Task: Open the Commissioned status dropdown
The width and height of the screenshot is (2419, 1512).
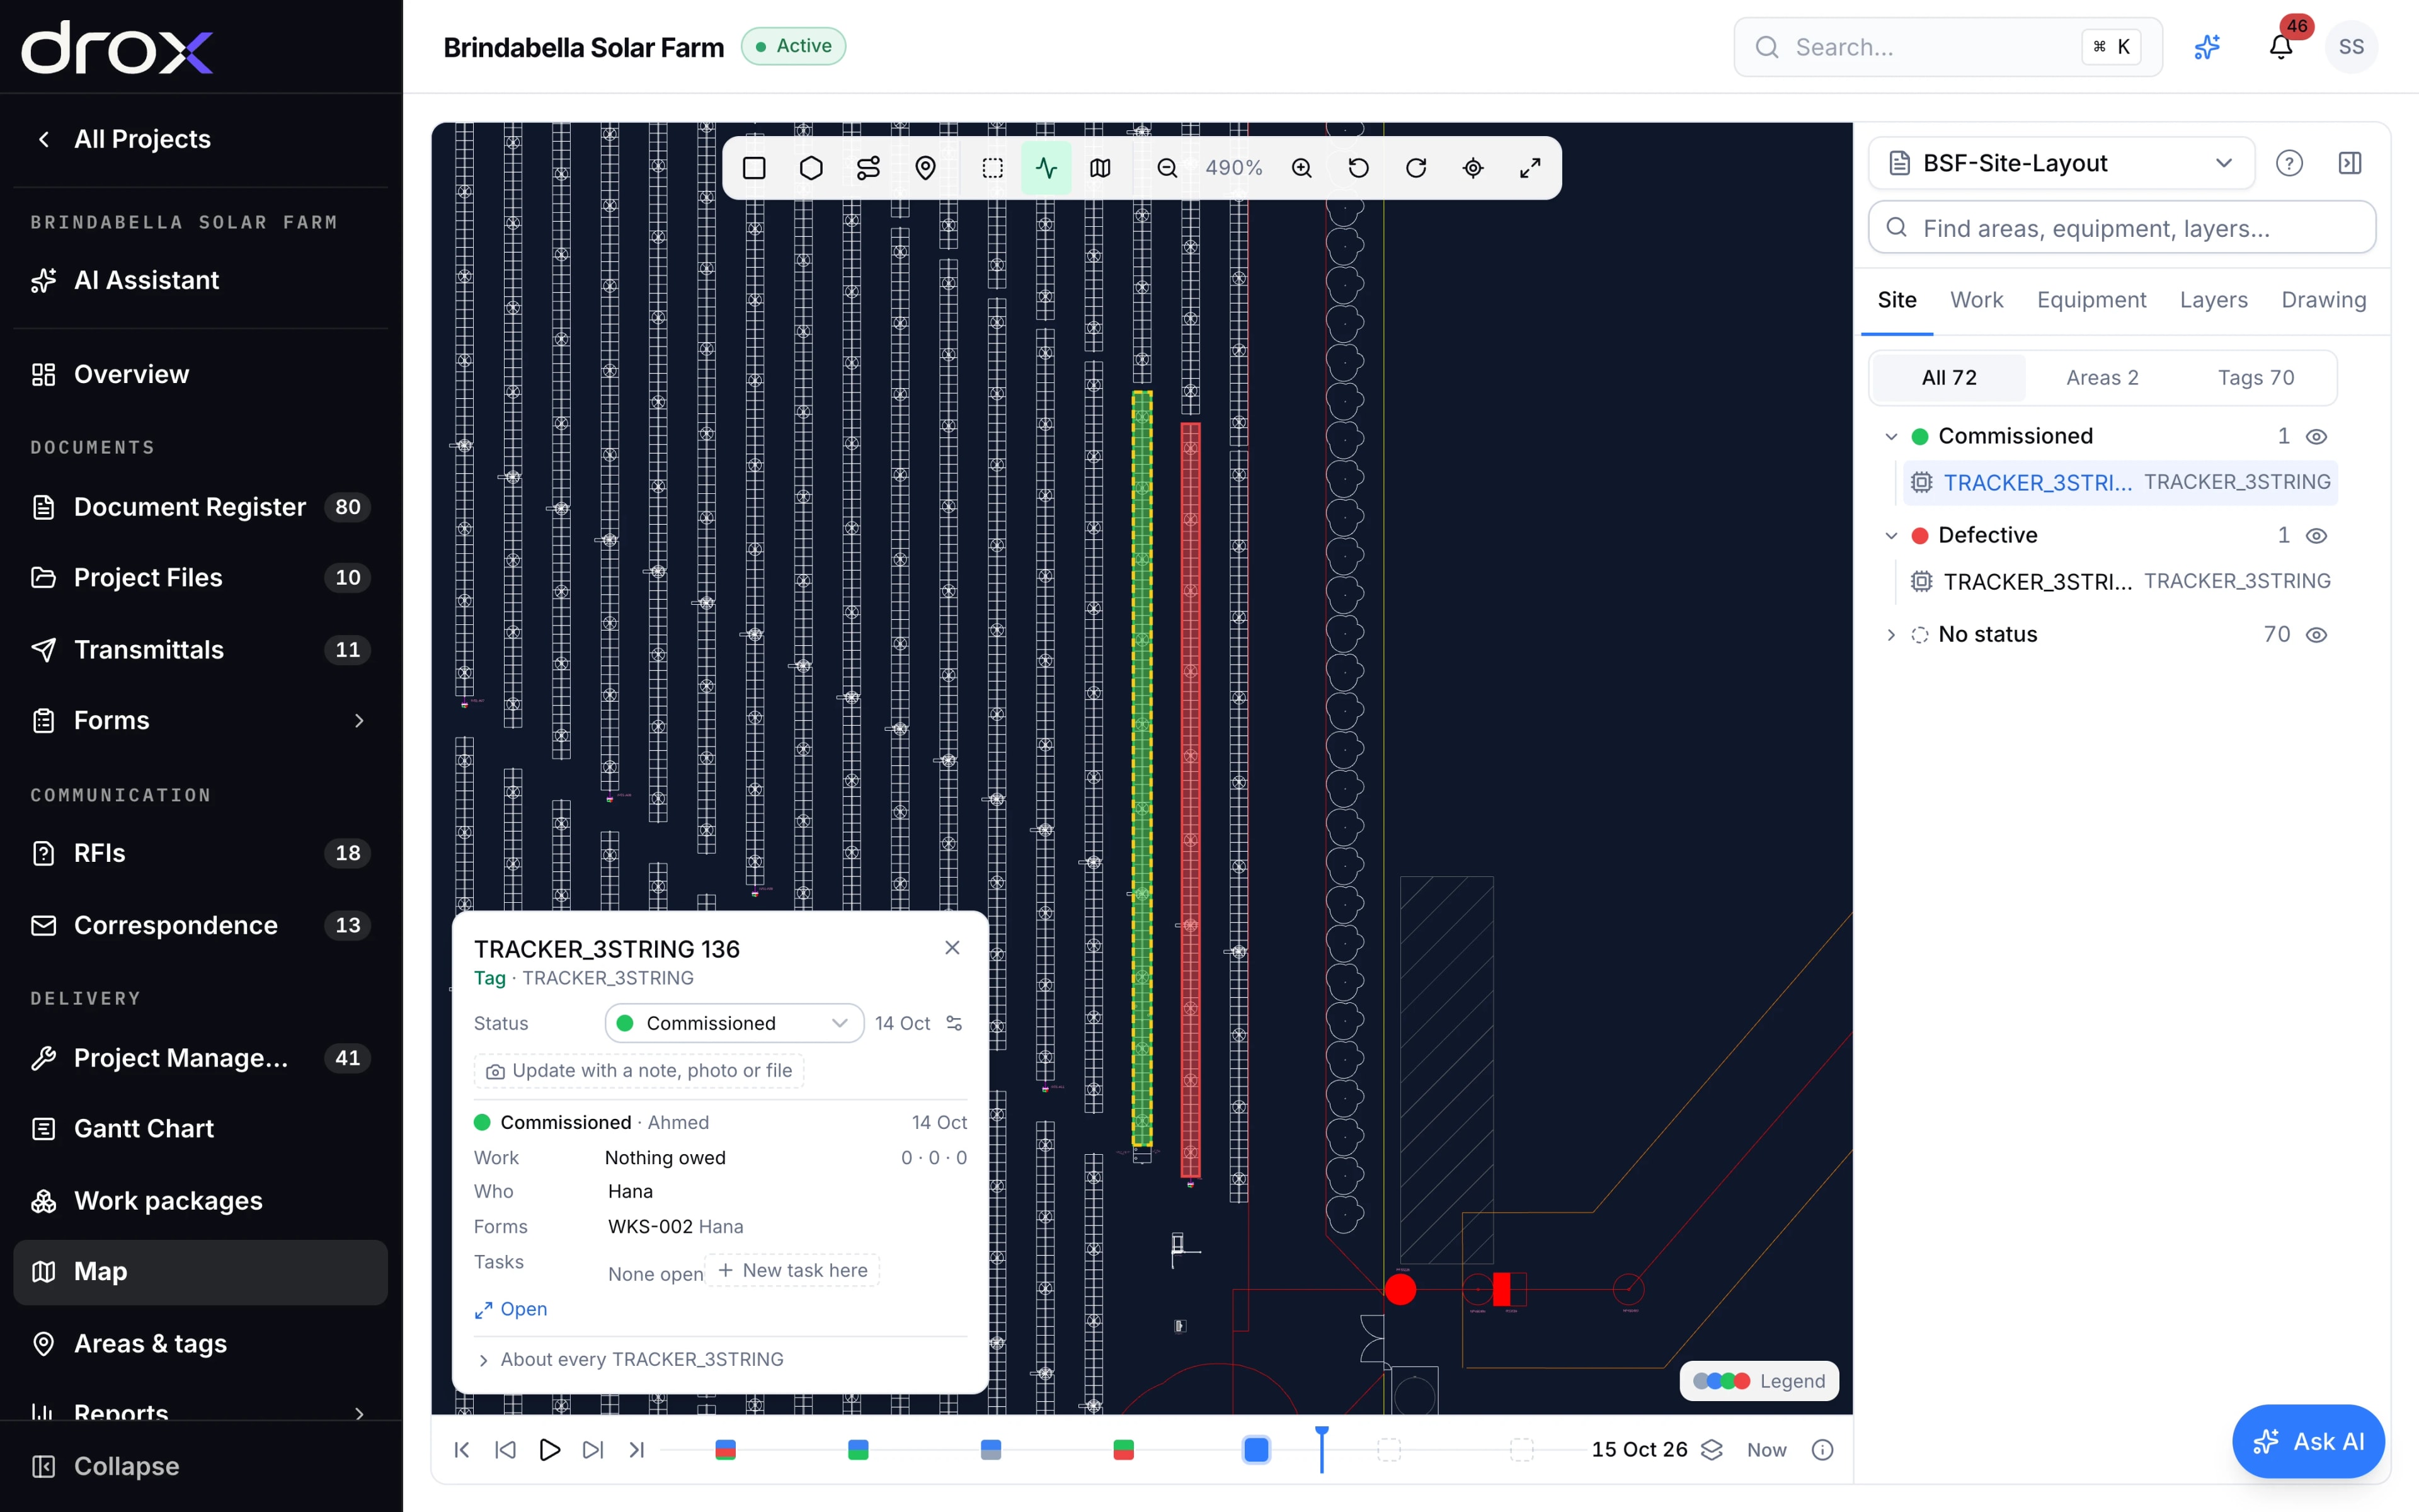Action: coord(734,1023)
